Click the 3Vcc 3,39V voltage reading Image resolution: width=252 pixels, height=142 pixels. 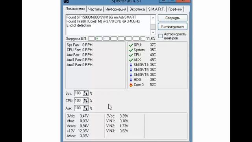click(117, 116)
